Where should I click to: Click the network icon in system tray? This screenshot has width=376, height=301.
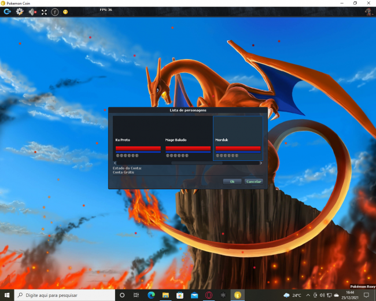(x=329, y=295)
